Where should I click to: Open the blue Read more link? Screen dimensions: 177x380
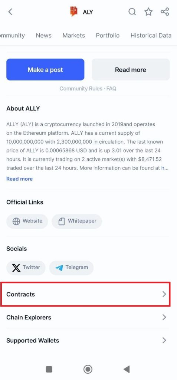tap(19, 179)
